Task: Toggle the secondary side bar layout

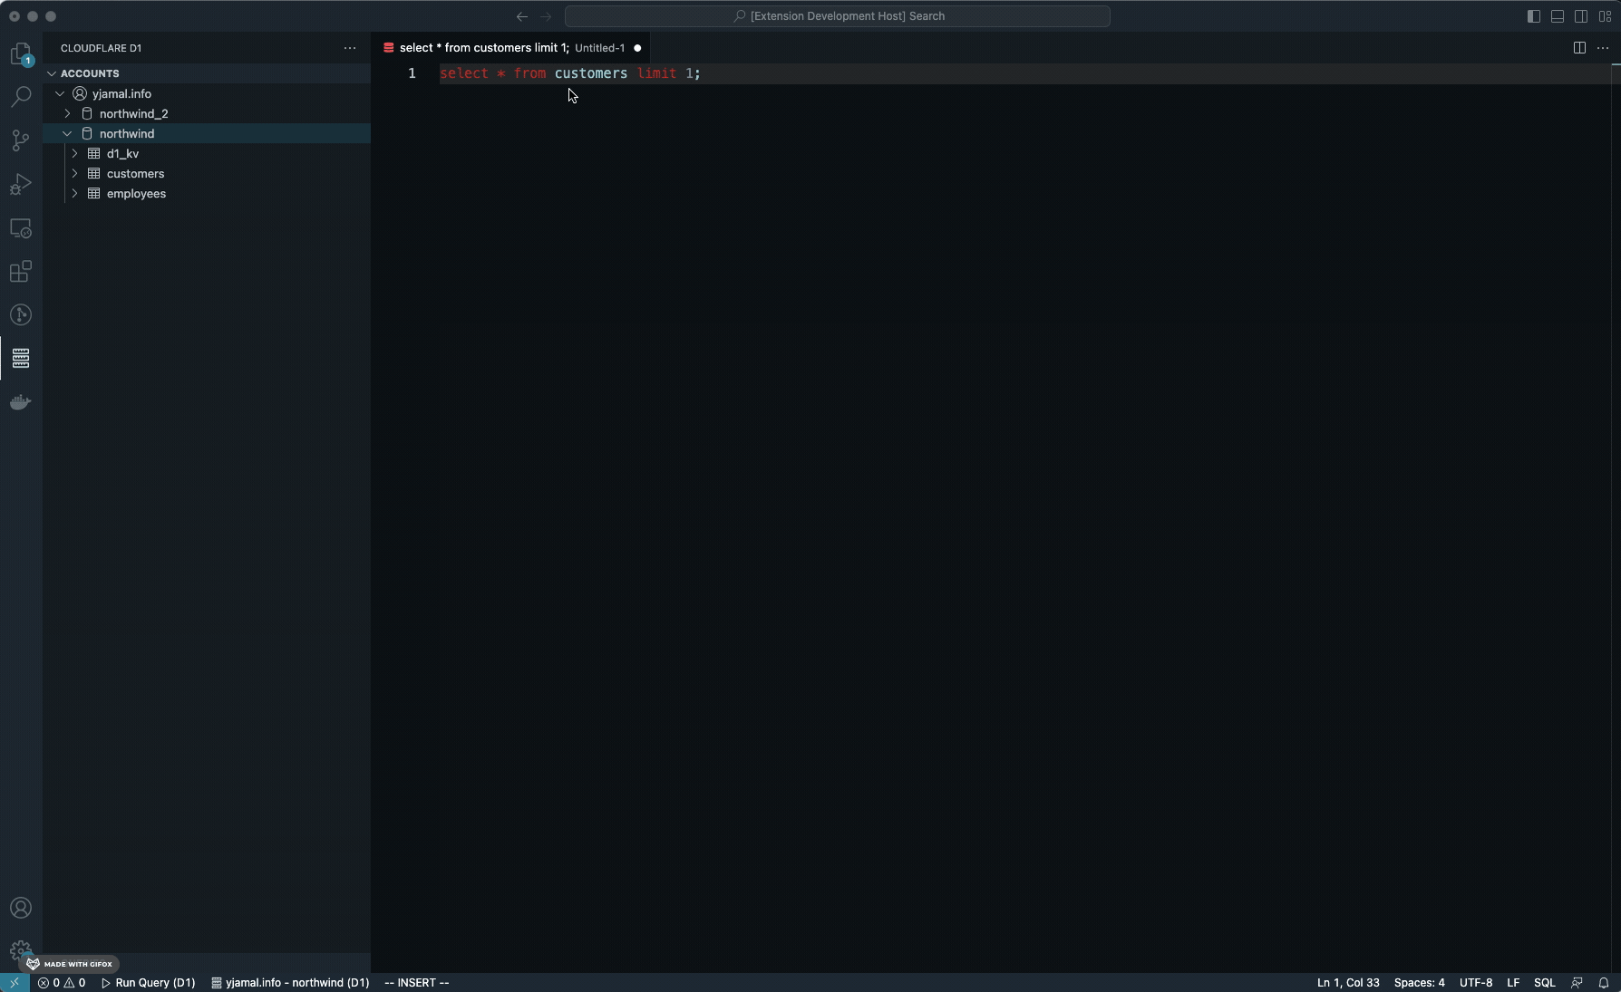Action: (1581, 16)
